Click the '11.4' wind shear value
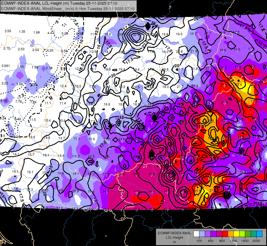The image size is (267, 246). click(63, 103)
